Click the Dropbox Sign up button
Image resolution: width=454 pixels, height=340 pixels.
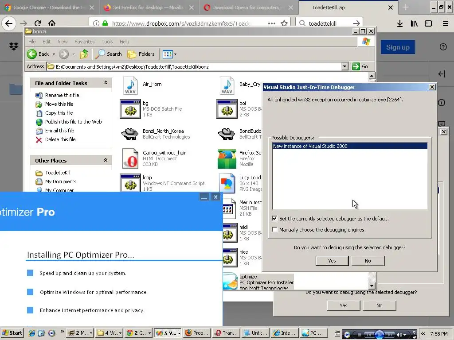398,47
